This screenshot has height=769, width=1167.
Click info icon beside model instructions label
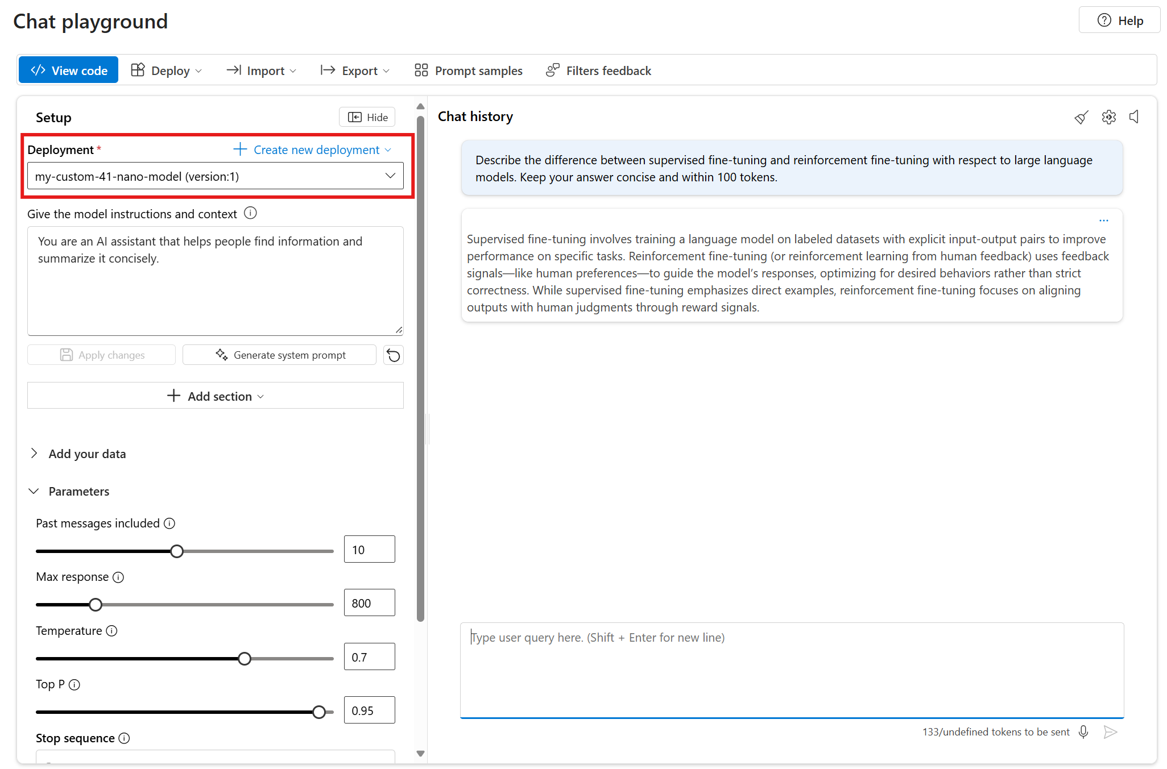tap(250, 213)
